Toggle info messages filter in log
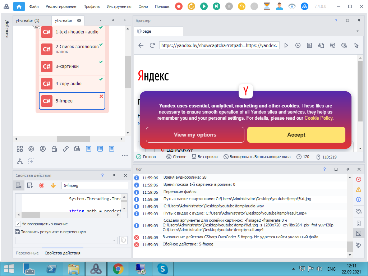Viewport: 368px width, 276px height. tap(359, 199)
